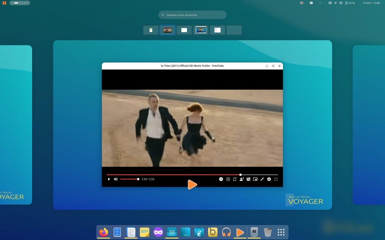
Task: Click the clipboard icon in the top bar
Action: (321, 3)
